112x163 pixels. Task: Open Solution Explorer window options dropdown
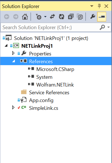[91, 6]
